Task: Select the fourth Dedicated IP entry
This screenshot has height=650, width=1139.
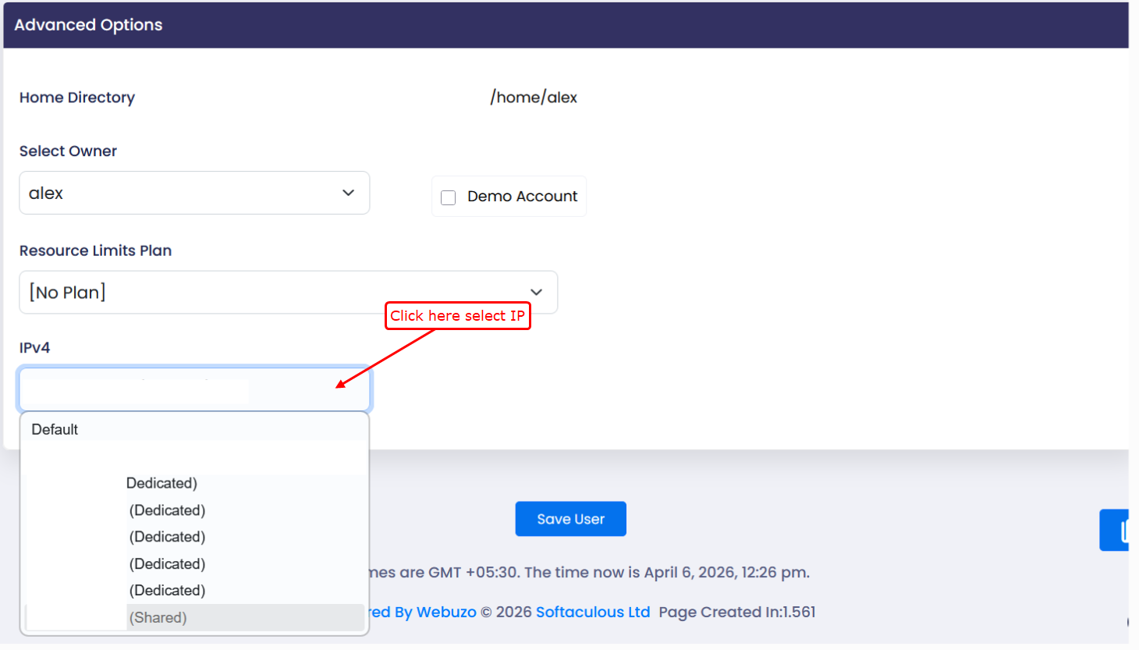Action: pos(167,564)
